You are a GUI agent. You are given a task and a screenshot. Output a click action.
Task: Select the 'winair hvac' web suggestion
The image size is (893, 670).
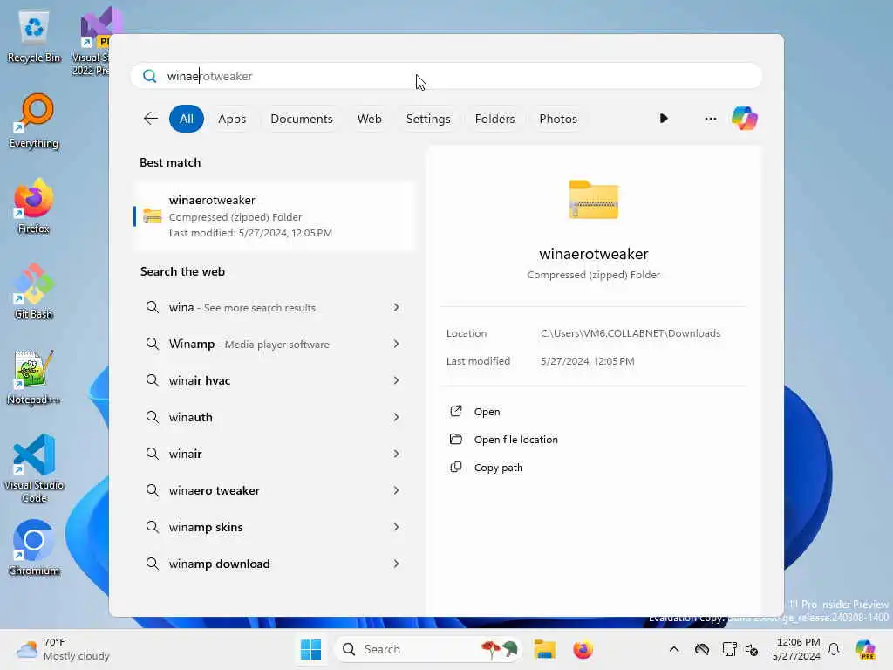pyautogui.click(x=275, y=380)
